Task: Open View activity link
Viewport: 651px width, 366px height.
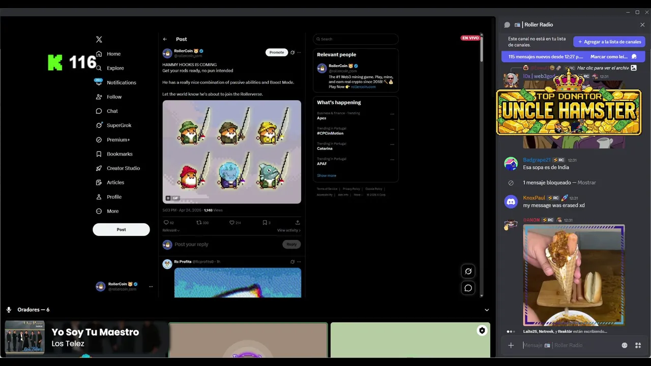Action: point(289,230)
